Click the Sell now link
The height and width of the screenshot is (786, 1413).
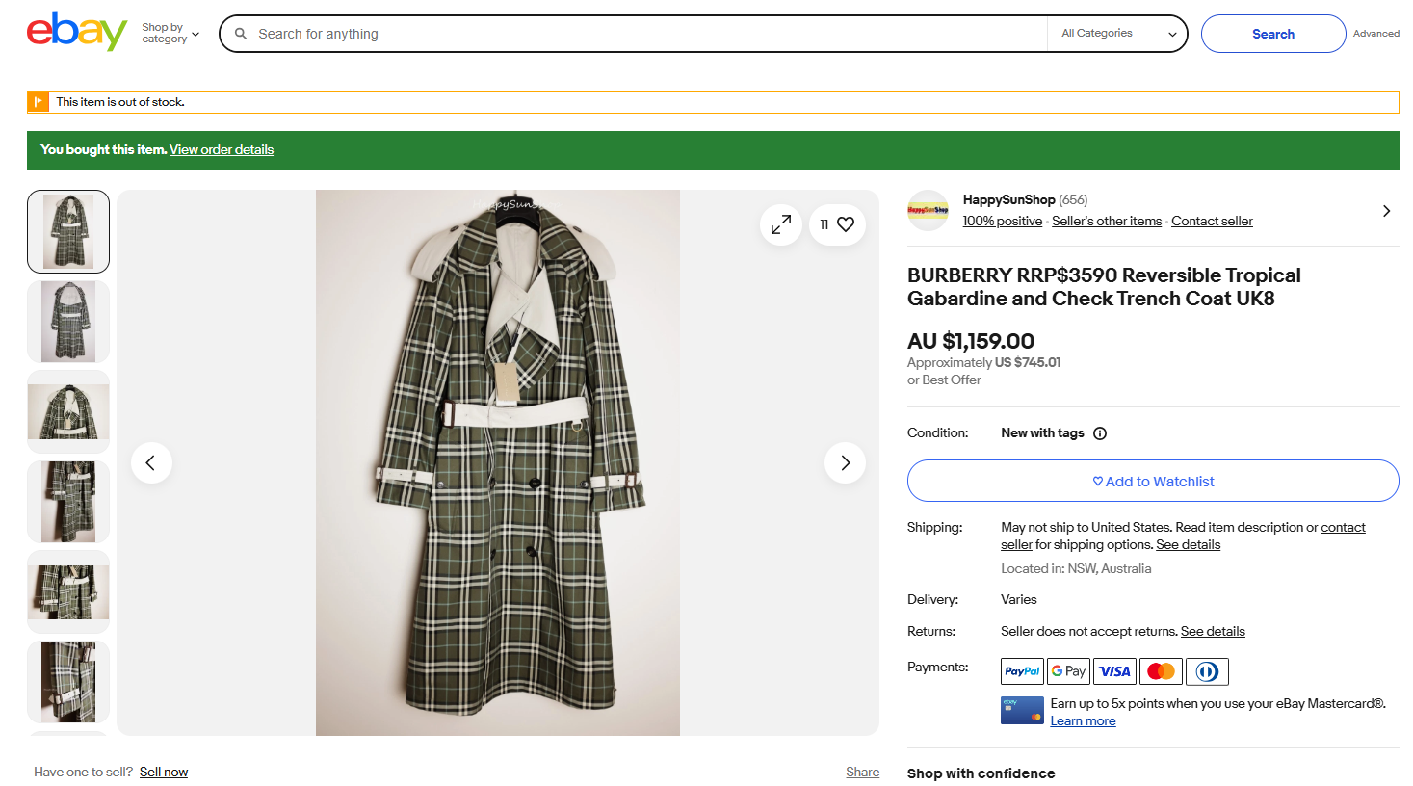[x=164, y=773]
